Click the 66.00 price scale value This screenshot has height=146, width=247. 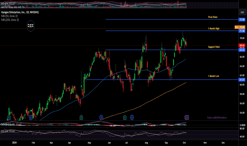click(x=242, y=57)
